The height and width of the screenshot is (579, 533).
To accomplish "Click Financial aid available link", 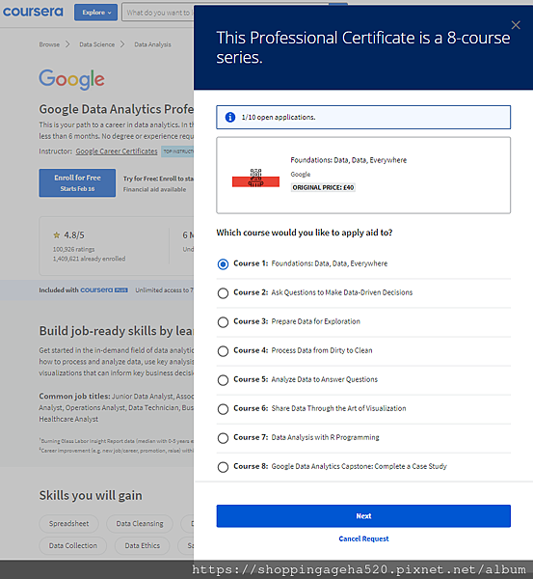I will coord(154,189).
